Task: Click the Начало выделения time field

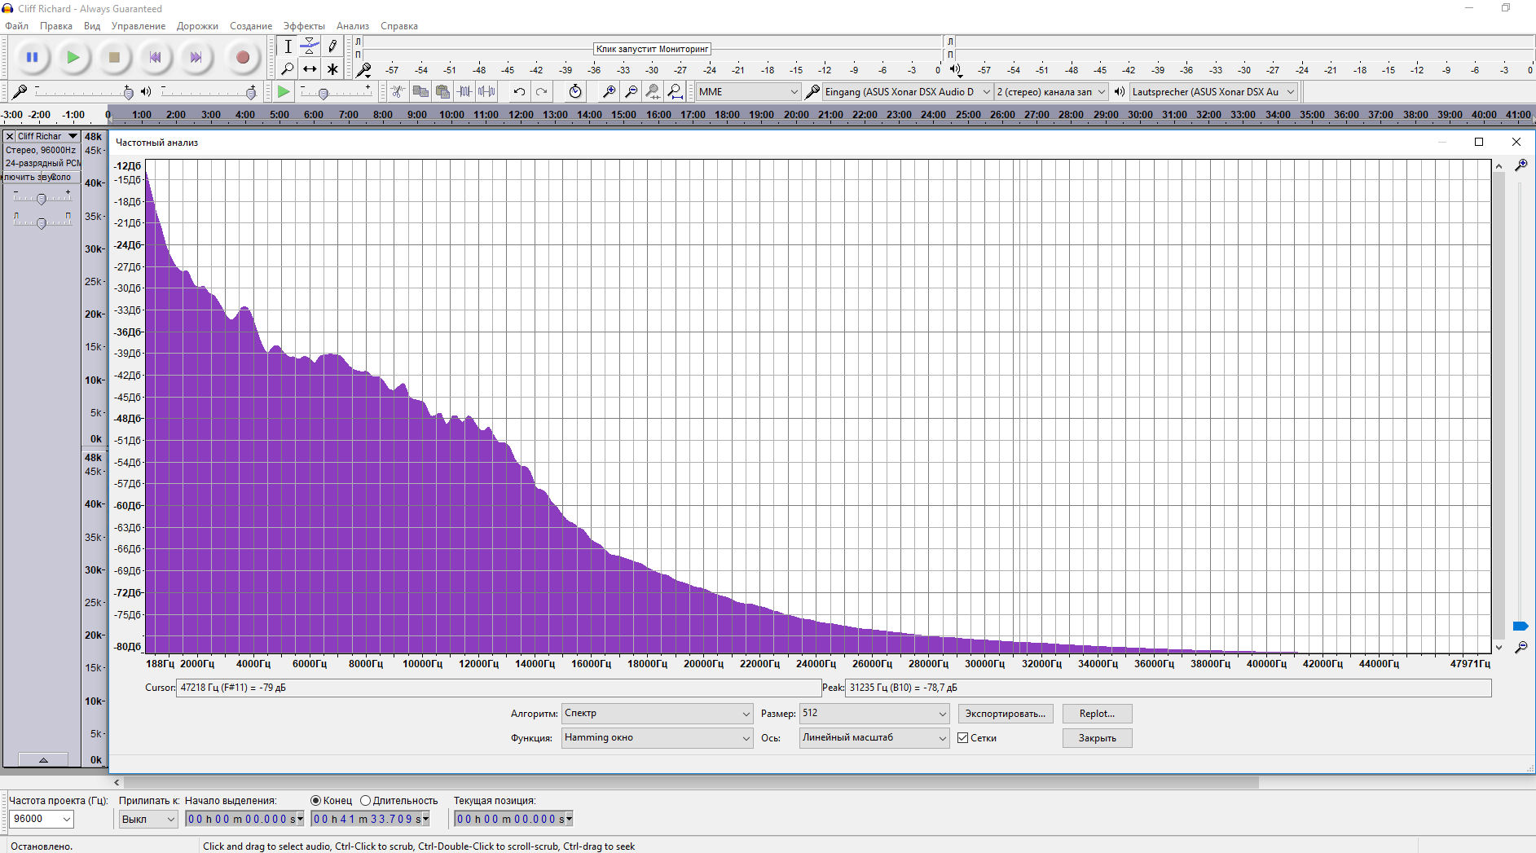Action: [244, 819]
